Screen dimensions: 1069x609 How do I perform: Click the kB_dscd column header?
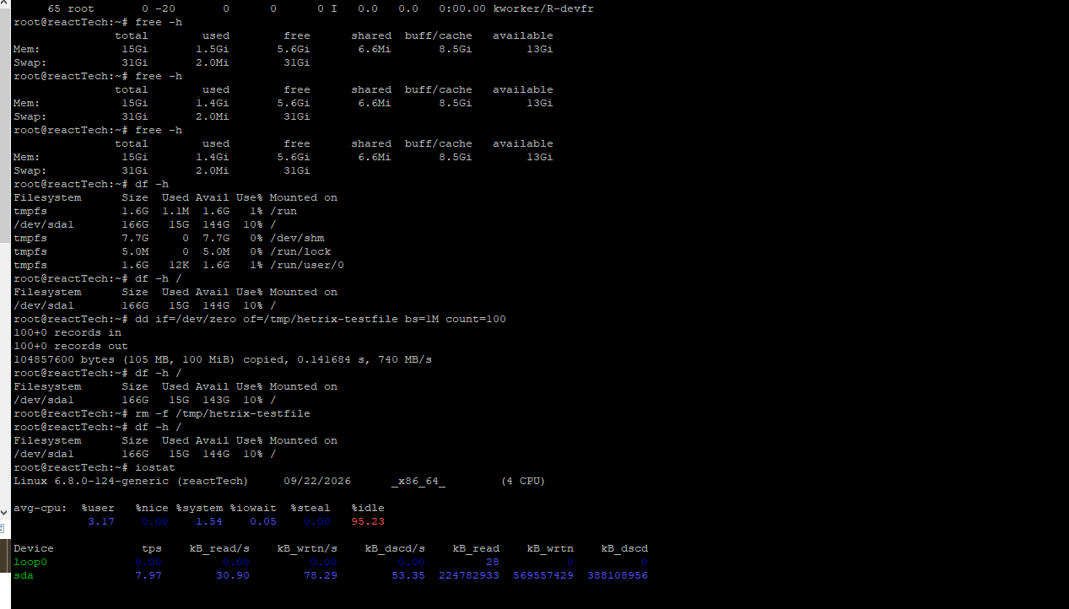tap(624, 548)
